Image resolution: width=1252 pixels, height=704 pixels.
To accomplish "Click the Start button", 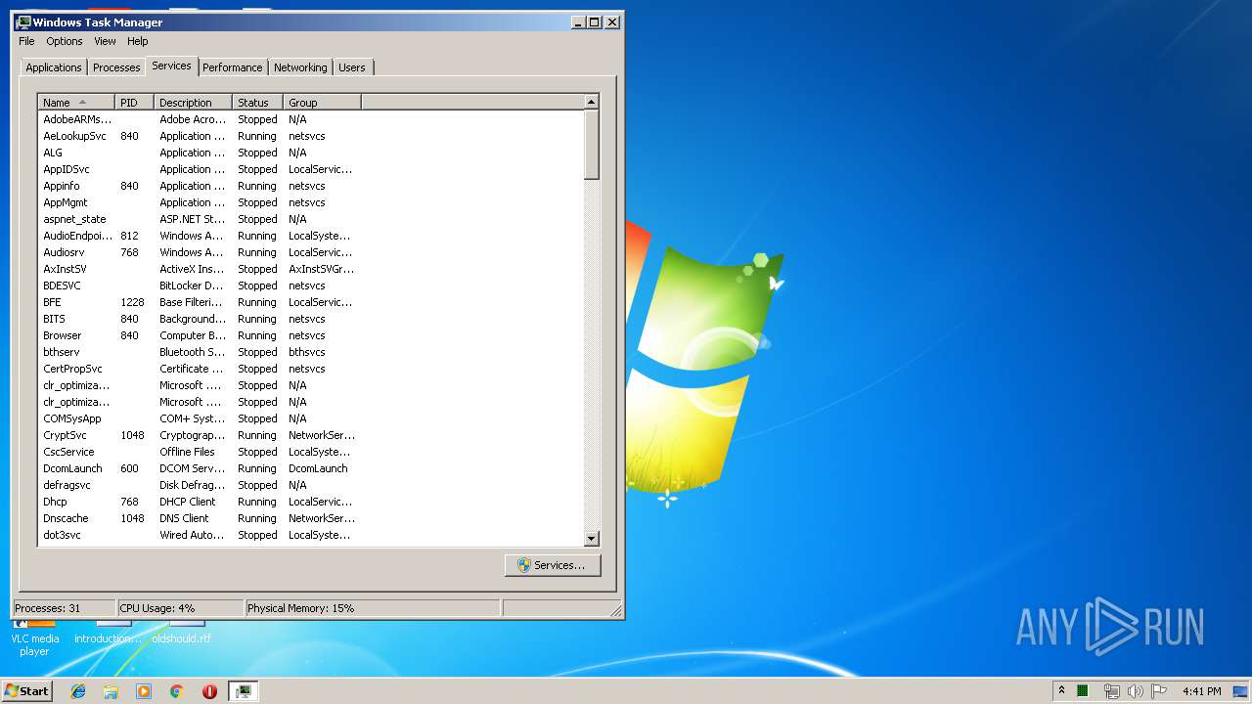I will (26, 691).
